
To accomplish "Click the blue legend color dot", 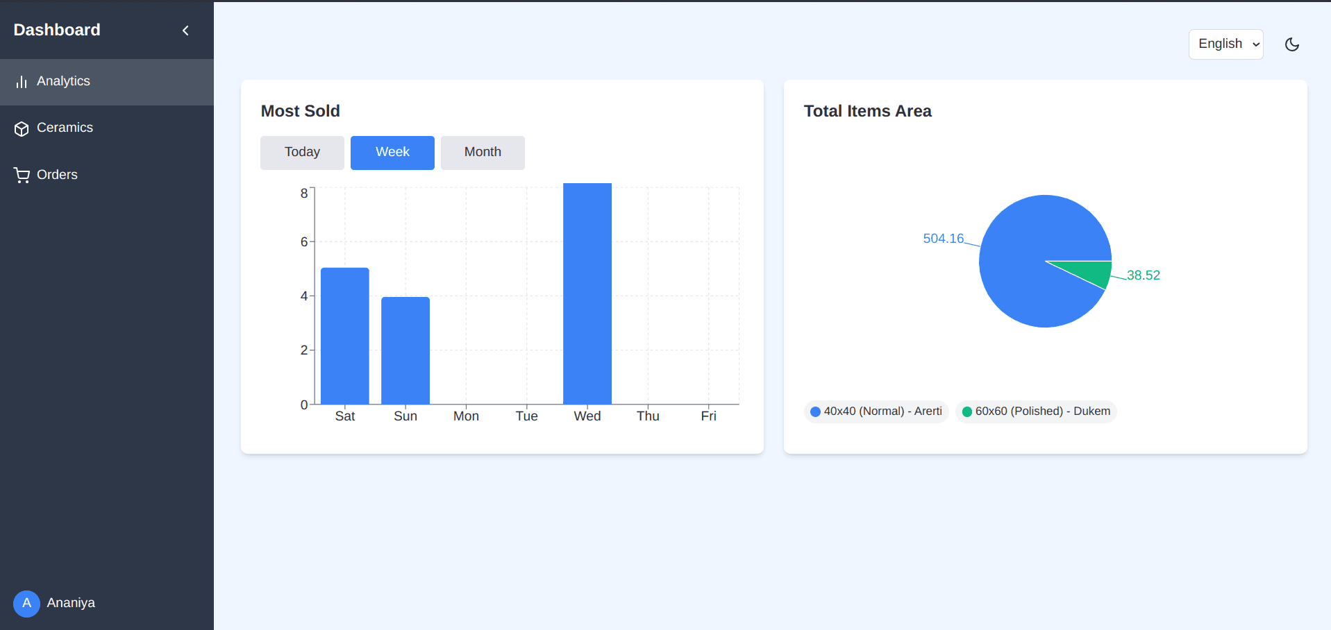I will 816,412.
